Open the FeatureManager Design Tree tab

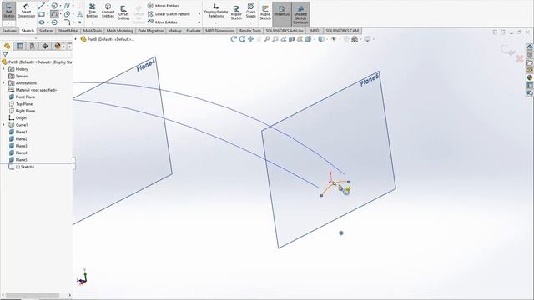click(x=8, y=46)
